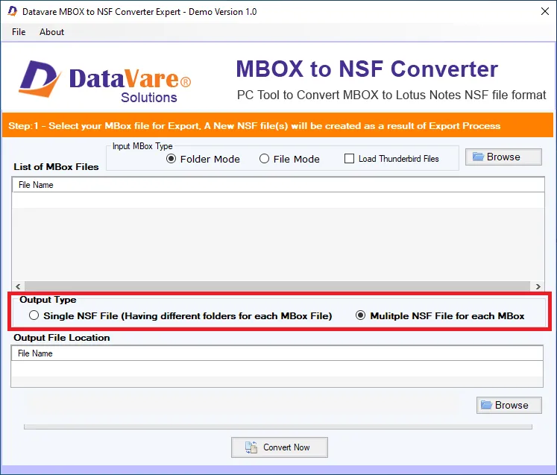
Task: Click the folder icon on the upper Browse button
Action: 478,157
